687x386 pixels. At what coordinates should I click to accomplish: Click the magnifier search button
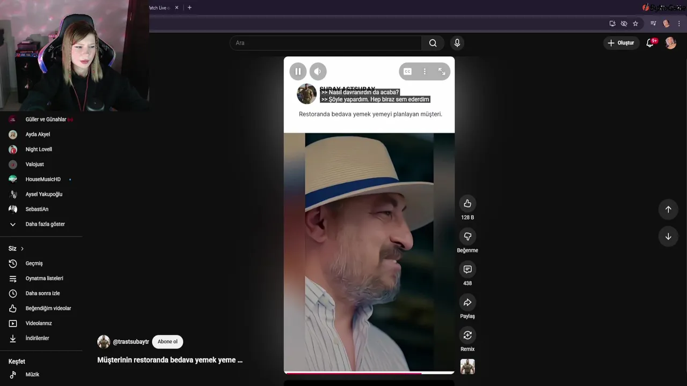click(x=433, y=43)
